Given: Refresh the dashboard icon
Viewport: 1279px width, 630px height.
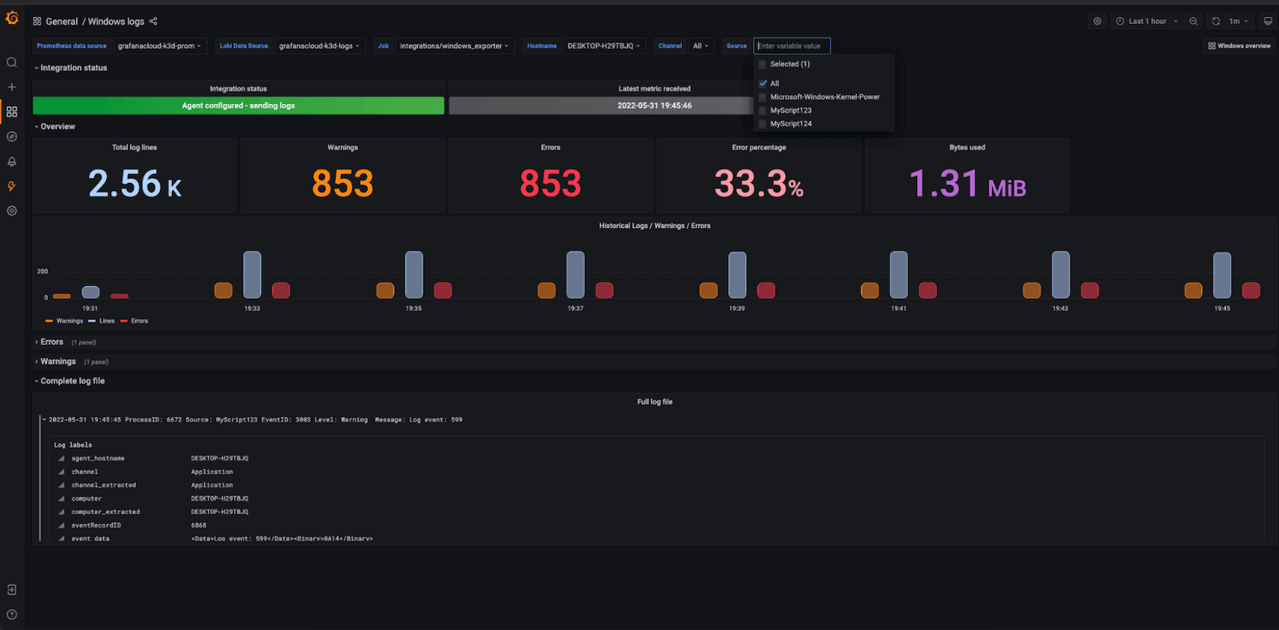Looking at the screenshot, I should [x=1216, y=22].
